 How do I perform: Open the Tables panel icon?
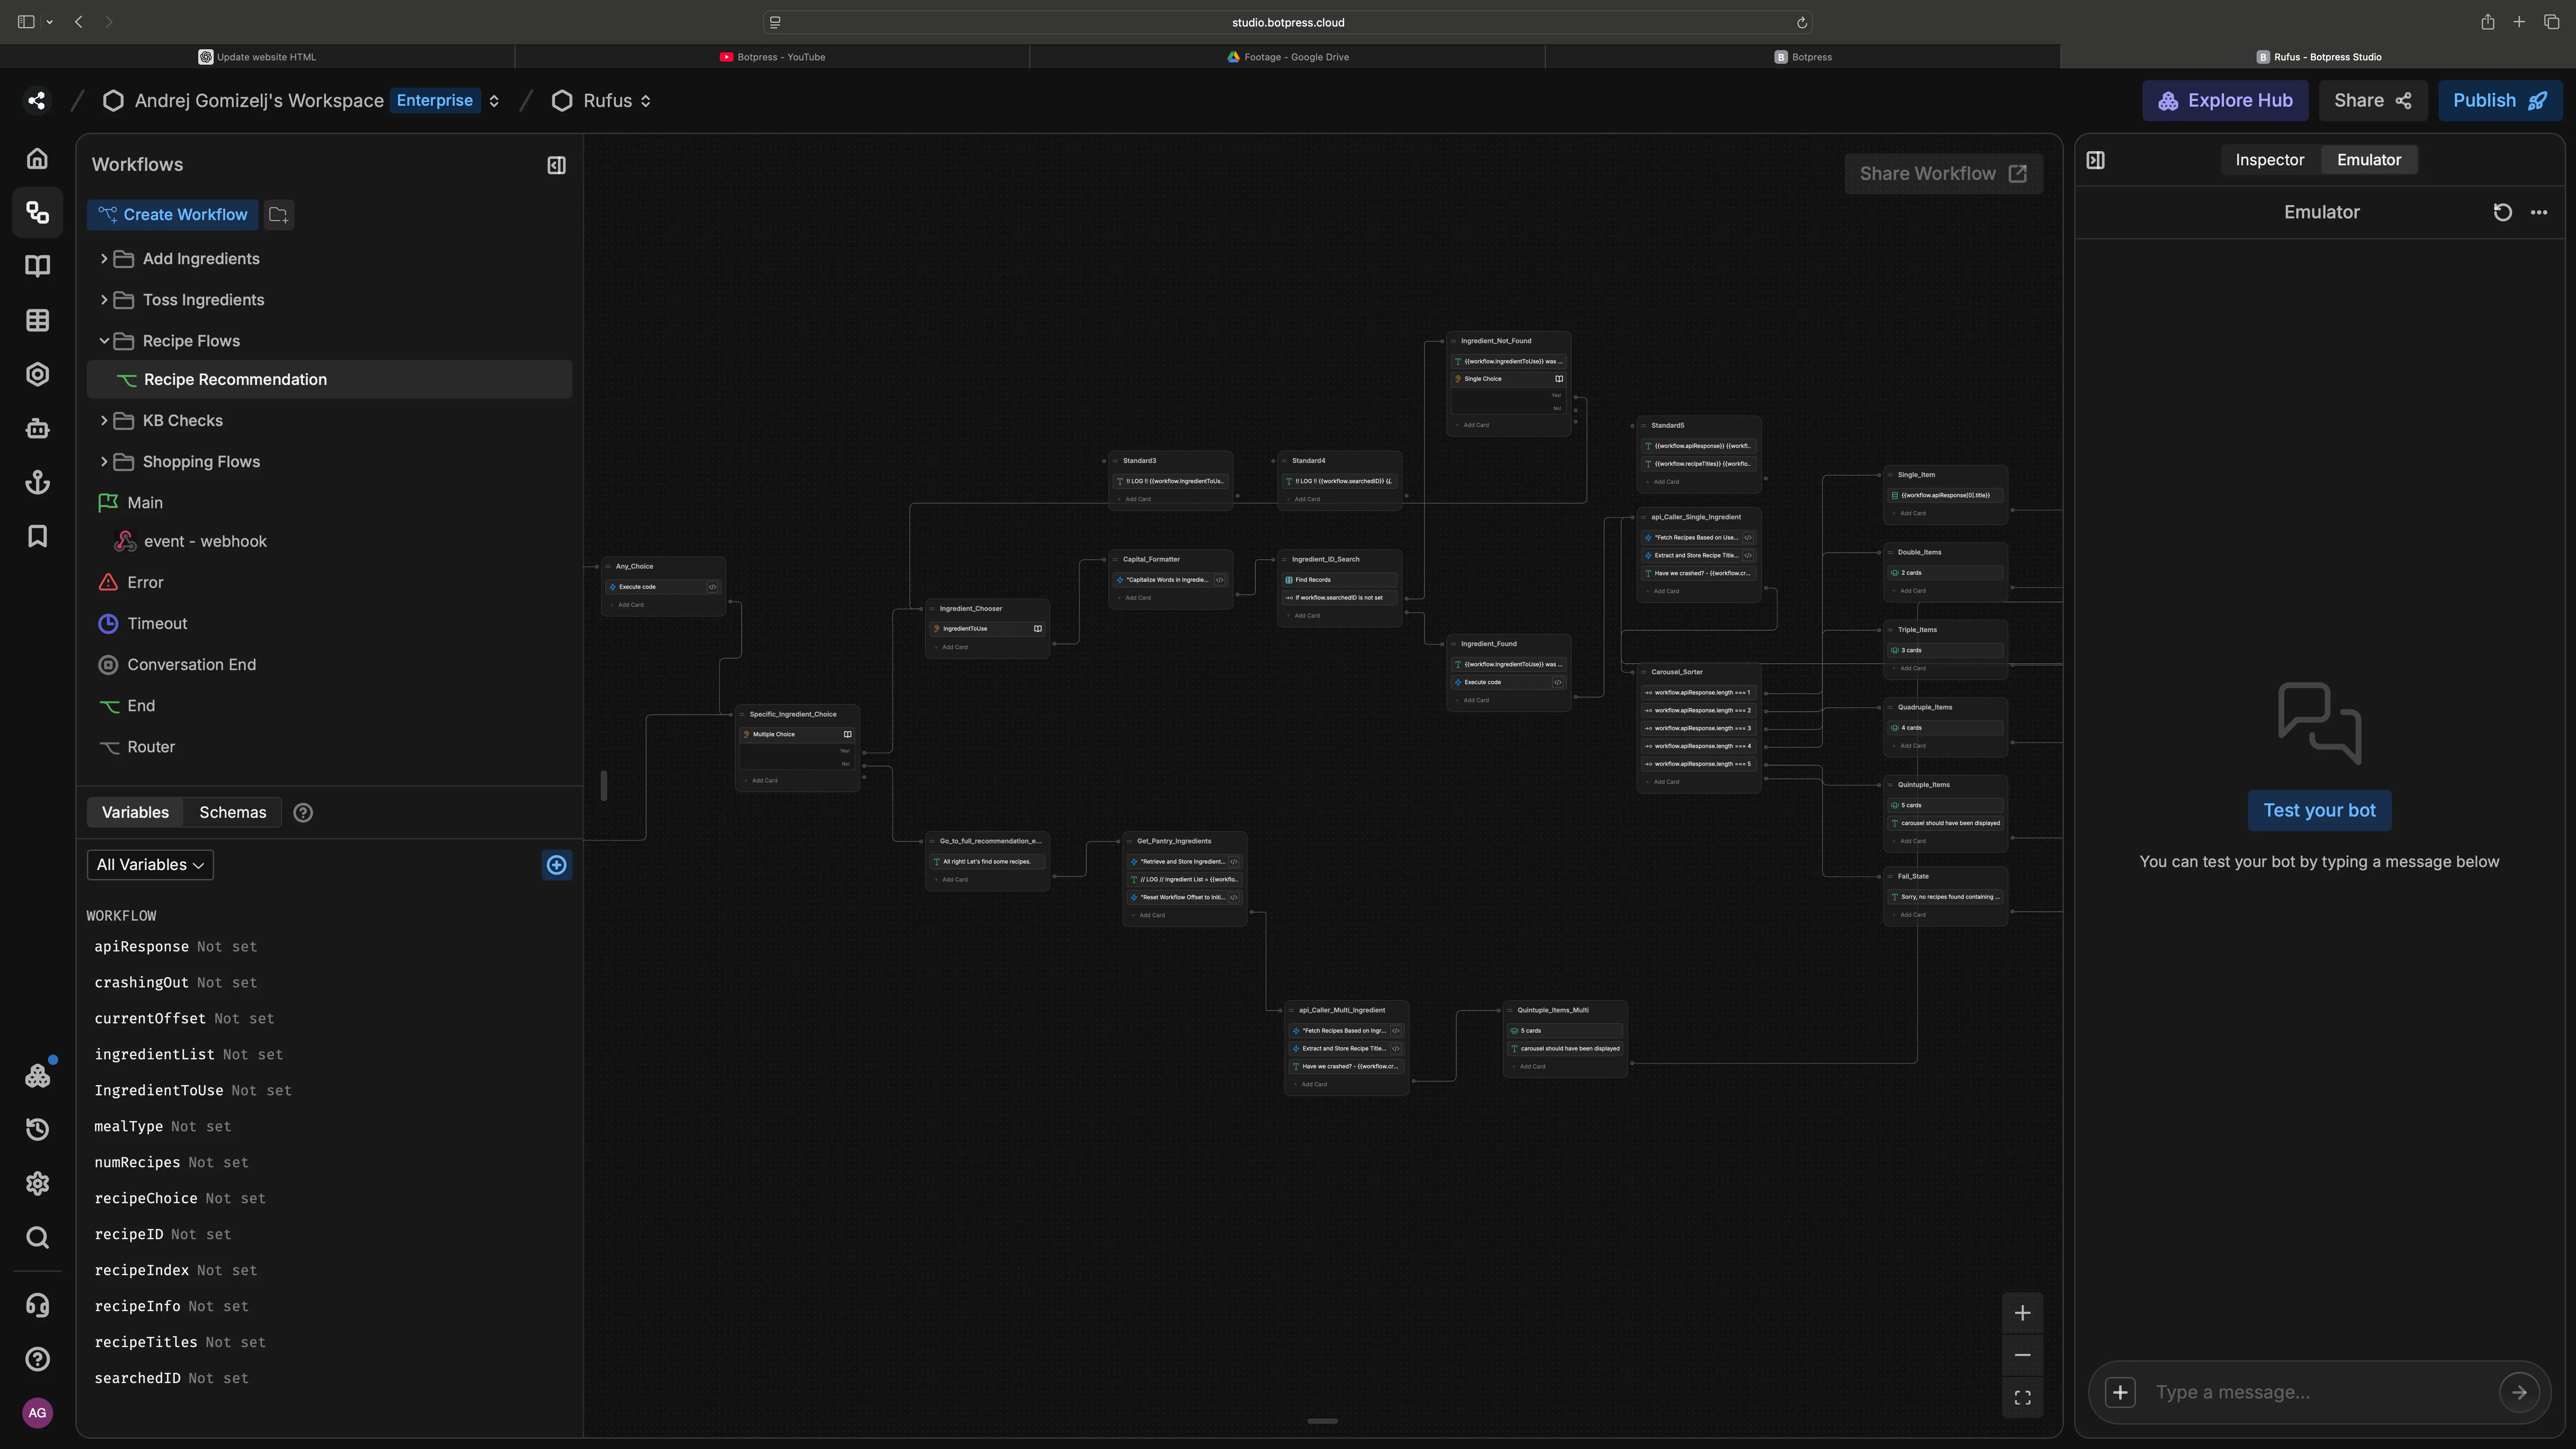point(37,320)
